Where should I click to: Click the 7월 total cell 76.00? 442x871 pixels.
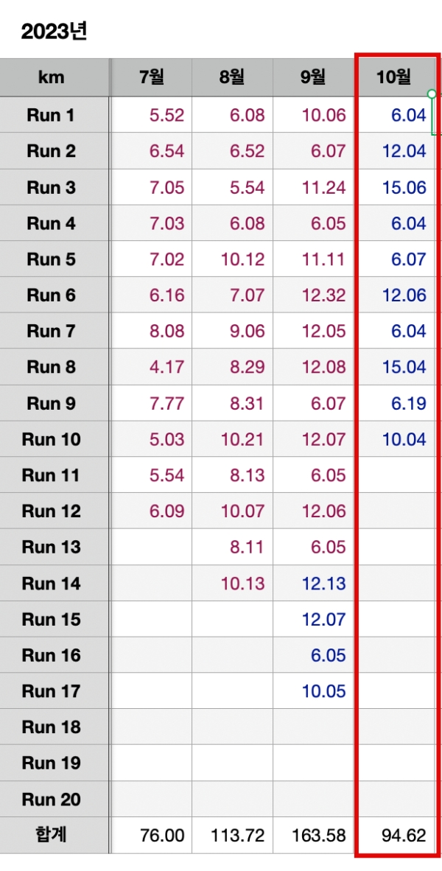click(151, 835)
